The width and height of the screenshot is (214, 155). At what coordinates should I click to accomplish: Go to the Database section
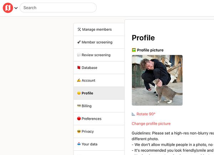point(89,68)
